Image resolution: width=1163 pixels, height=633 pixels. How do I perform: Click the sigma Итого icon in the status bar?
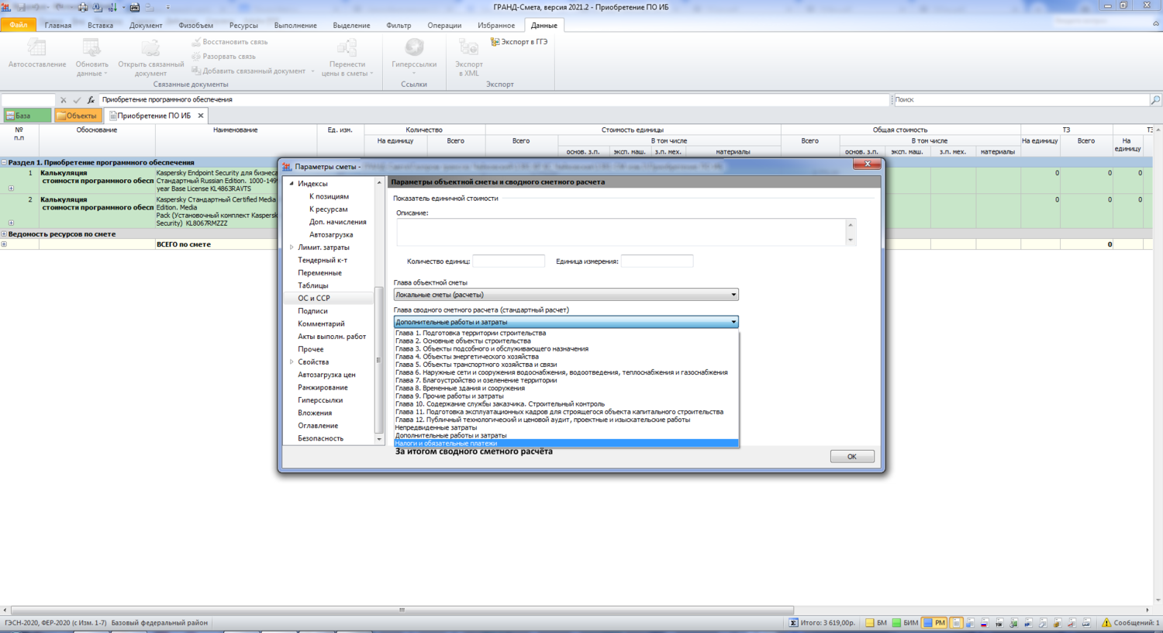(x=793, y=623)
